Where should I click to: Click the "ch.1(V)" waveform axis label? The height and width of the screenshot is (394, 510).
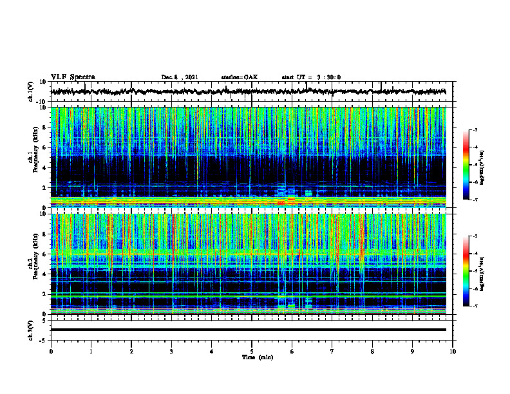click(31, 91)
